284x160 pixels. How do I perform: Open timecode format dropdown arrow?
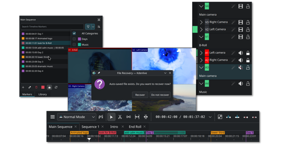[x=210, y=117]
